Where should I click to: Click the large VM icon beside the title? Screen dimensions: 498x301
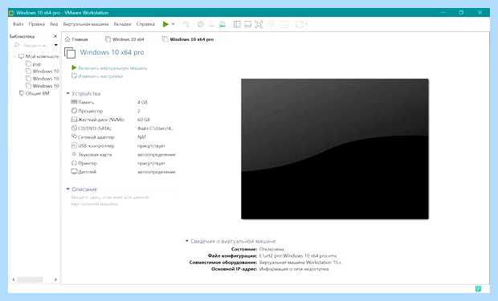(70, 53)
